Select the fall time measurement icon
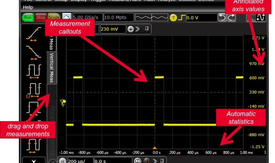Viewport: 275px width, 163px height. click(34, 53)
